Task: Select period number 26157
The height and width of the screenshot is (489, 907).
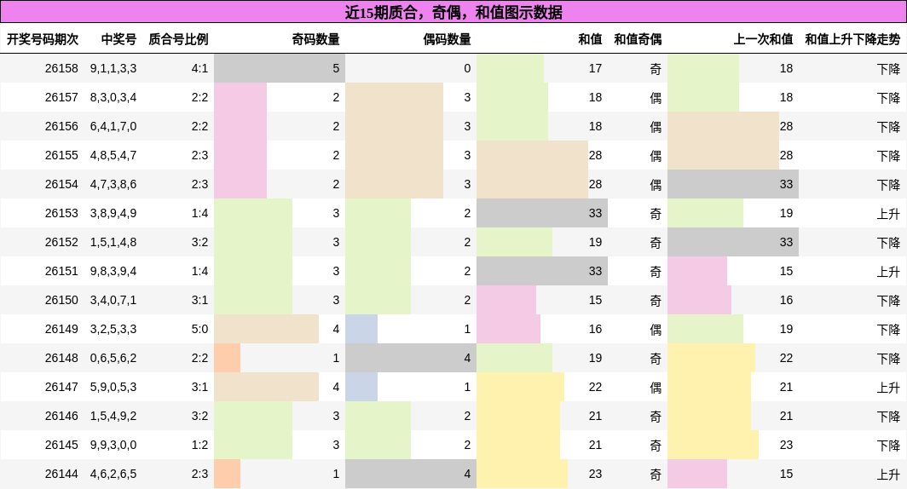Action: coord(61,97)
